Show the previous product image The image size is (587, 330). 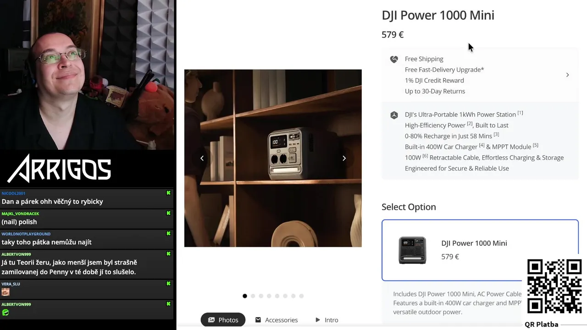[202, 158]
